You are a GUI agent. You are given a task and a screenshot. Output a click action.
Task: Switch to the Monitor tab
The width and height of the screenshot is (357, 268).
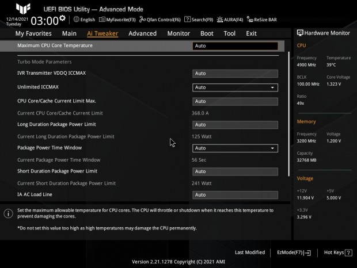click(x=178, y=33)
